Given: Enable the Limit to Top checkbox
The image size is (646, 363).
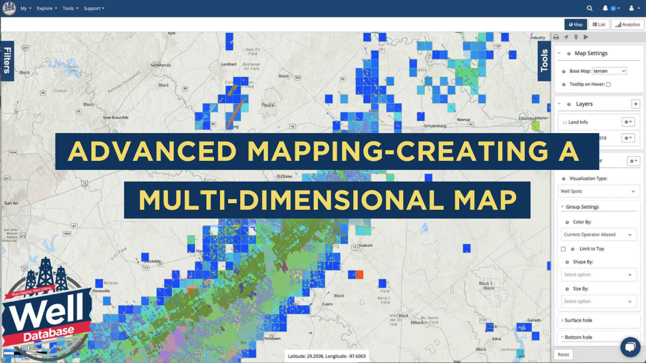Looking at the screenshot, I should click(x=563, y=249).
